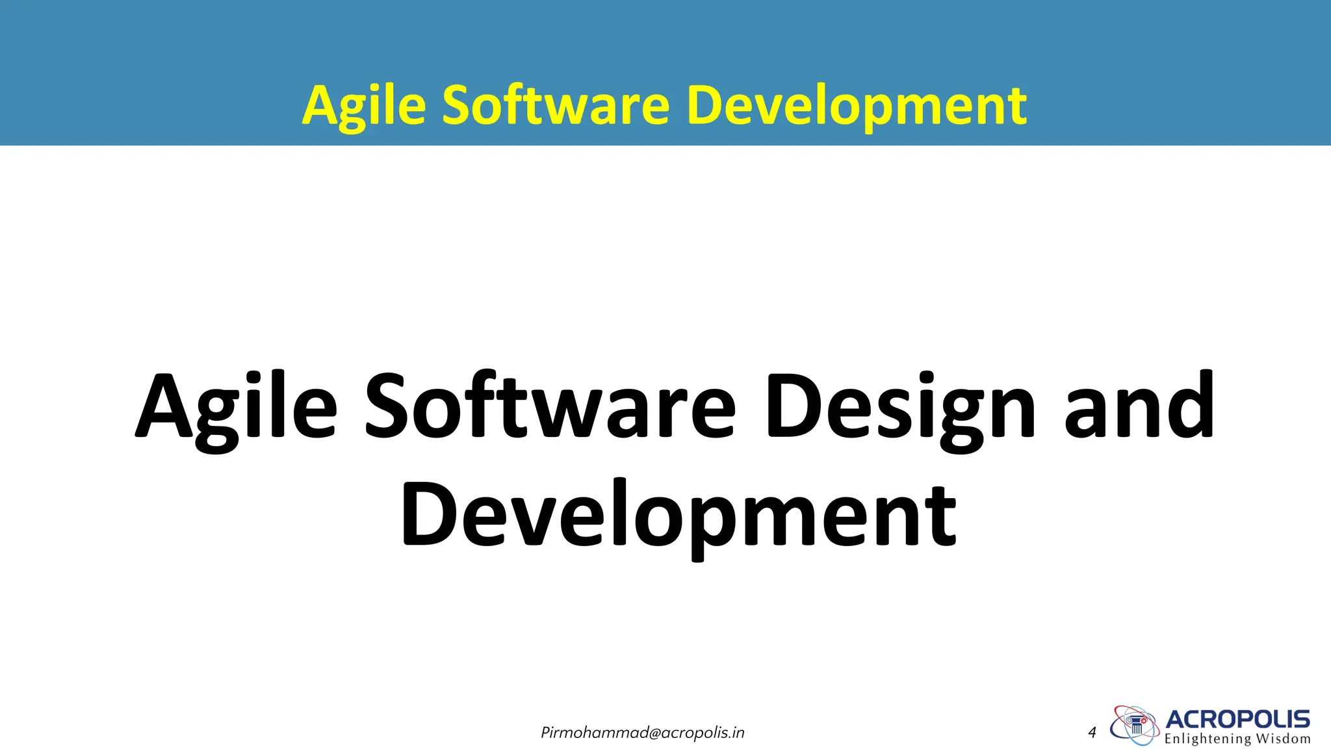Click the 'Enlightening Wisdom' tagline
Viewport: 1331px width, 749px height.
(x=1237, y=739)
